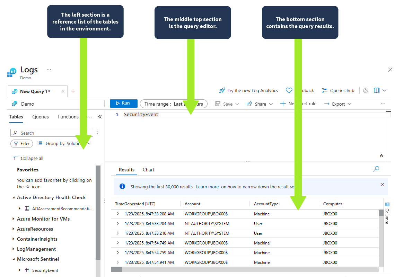Open the search options vertical ellipsis
This screenshot has width=395, height=277.
click(x=97, y=132)
